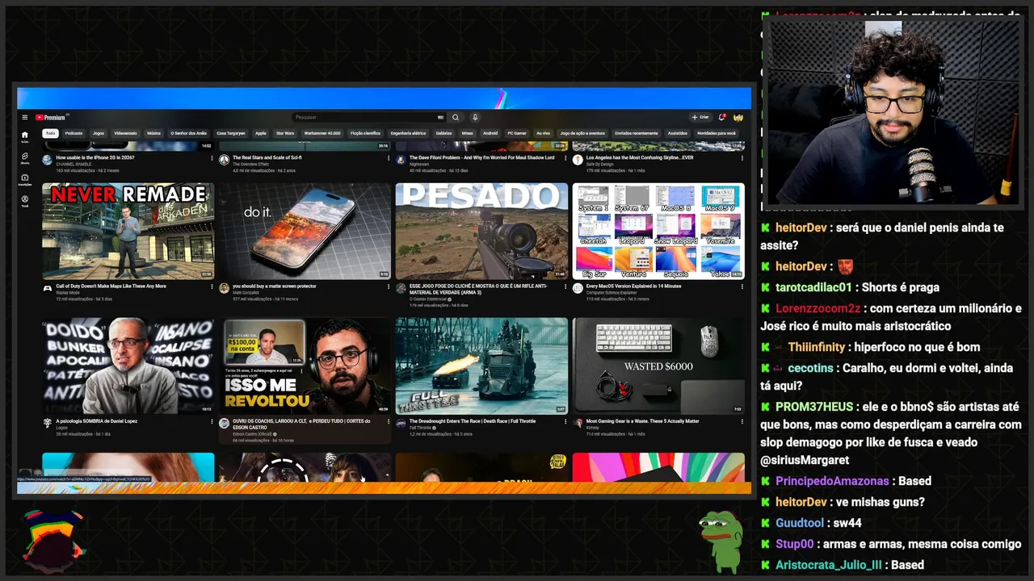
Task: Select the Novidades para você chip
Action: click(x=717, y=133)
